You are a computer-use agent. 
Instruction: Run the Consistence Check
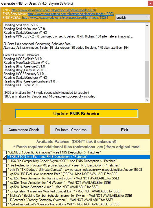[24, 130]
